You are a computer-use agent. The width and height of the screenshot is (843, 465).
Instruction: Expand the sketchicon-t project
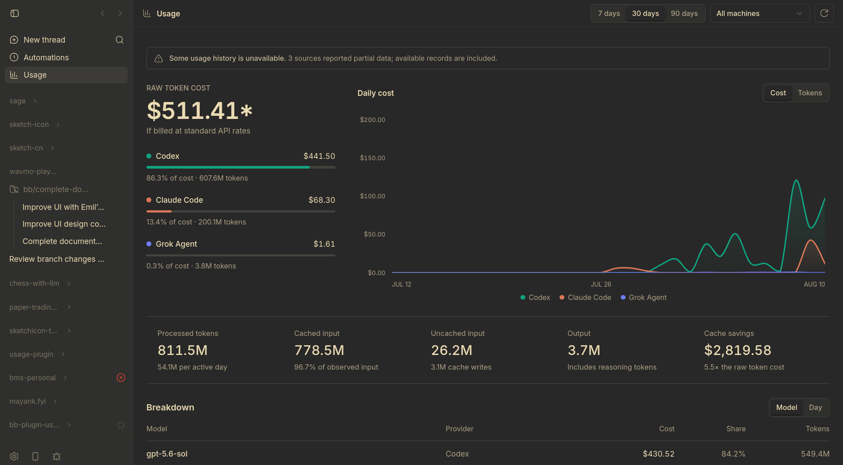pyautogui.click(x=69, y=331)
